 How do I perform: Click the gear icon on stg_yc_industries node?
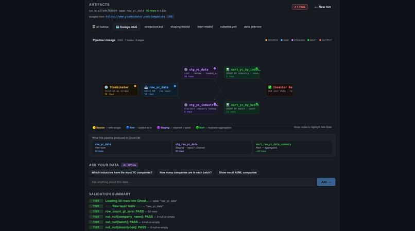(186, 105)
